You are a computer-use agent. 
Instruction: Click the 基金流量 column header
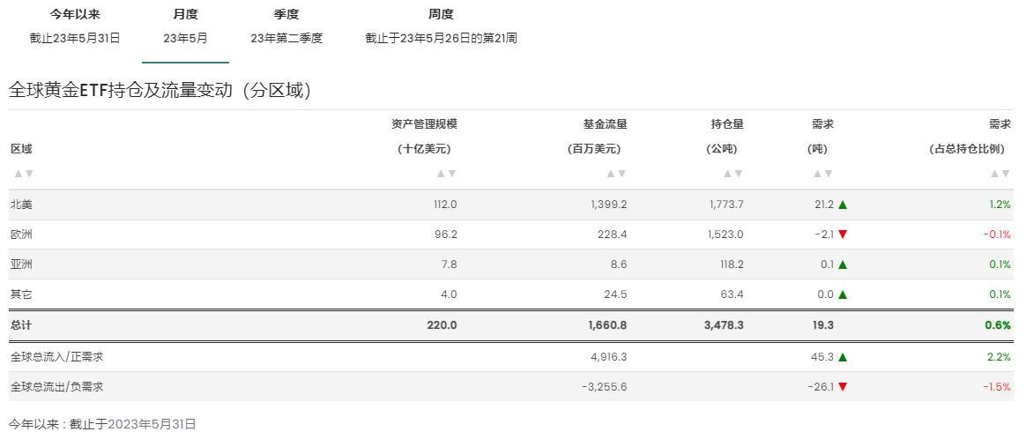(x=605, y=124)
